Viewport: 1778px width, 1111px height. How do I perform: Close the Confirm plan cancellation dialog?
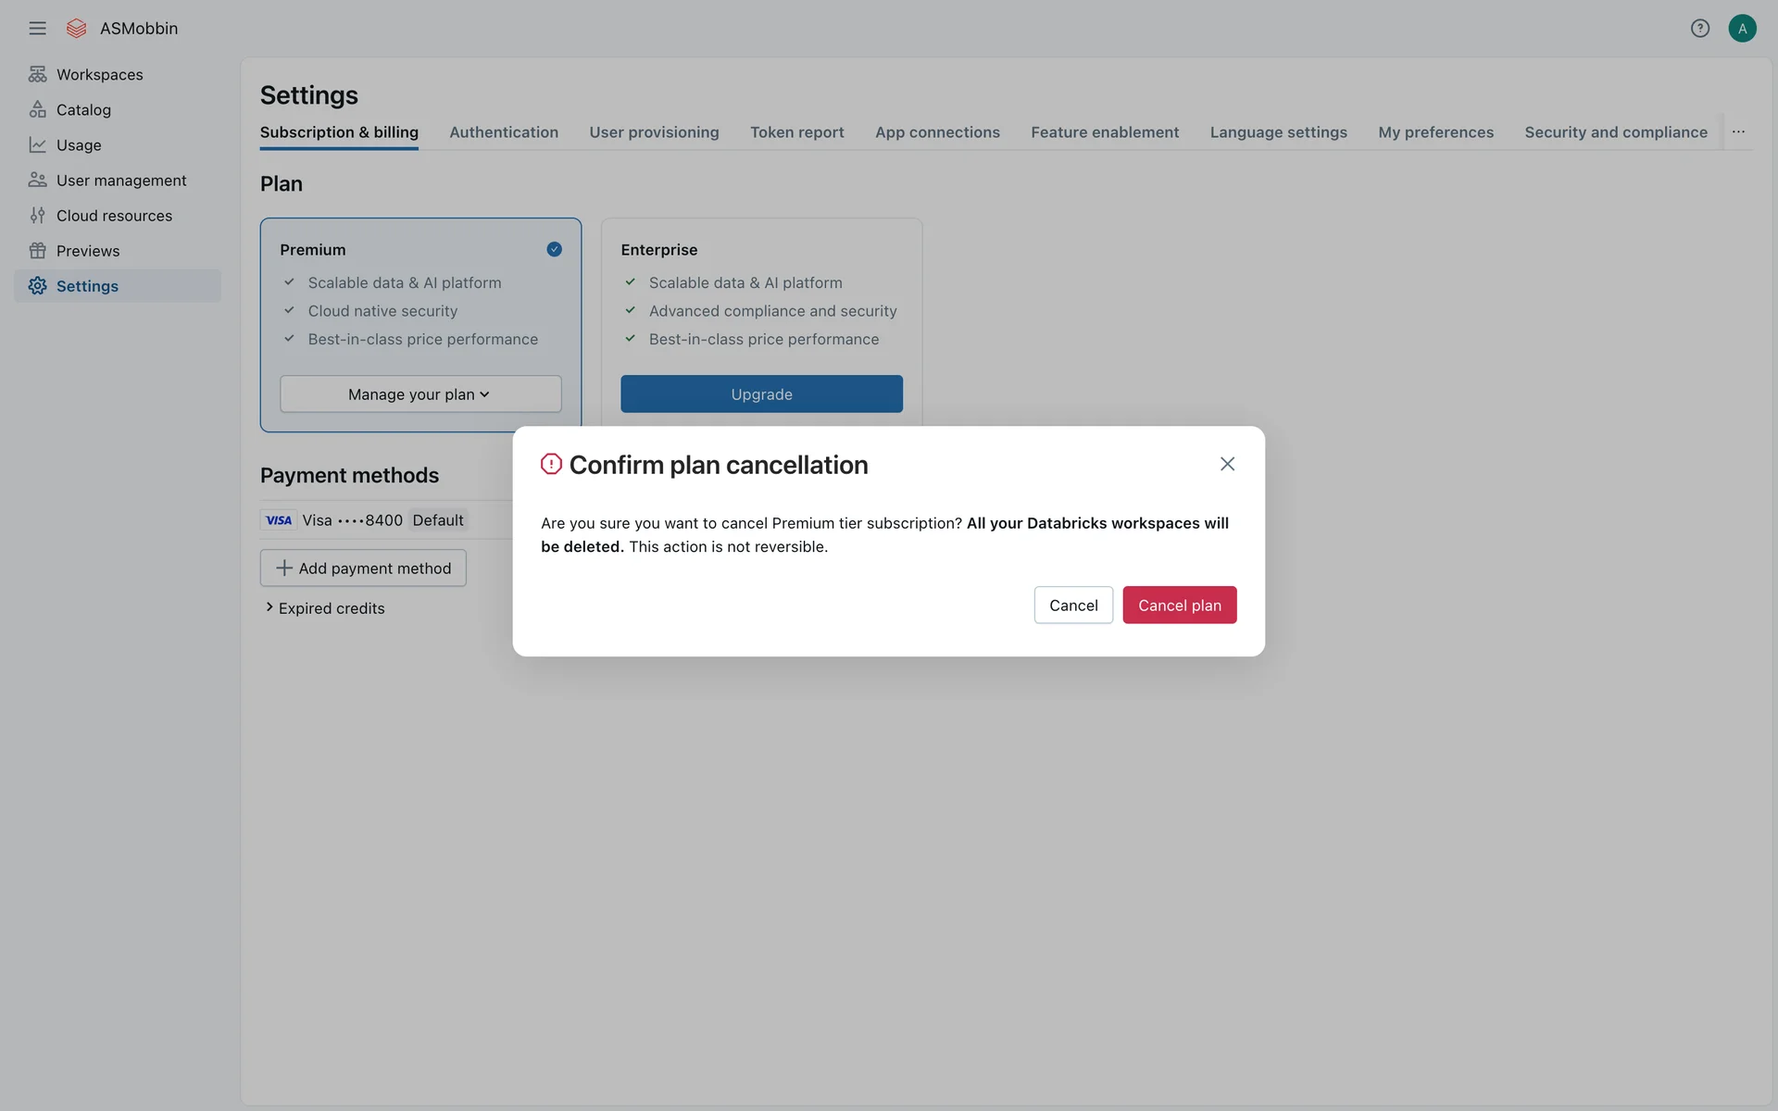[1227, 464]
